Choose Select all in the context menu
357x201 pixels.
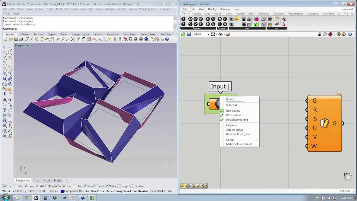coord(240,105)
